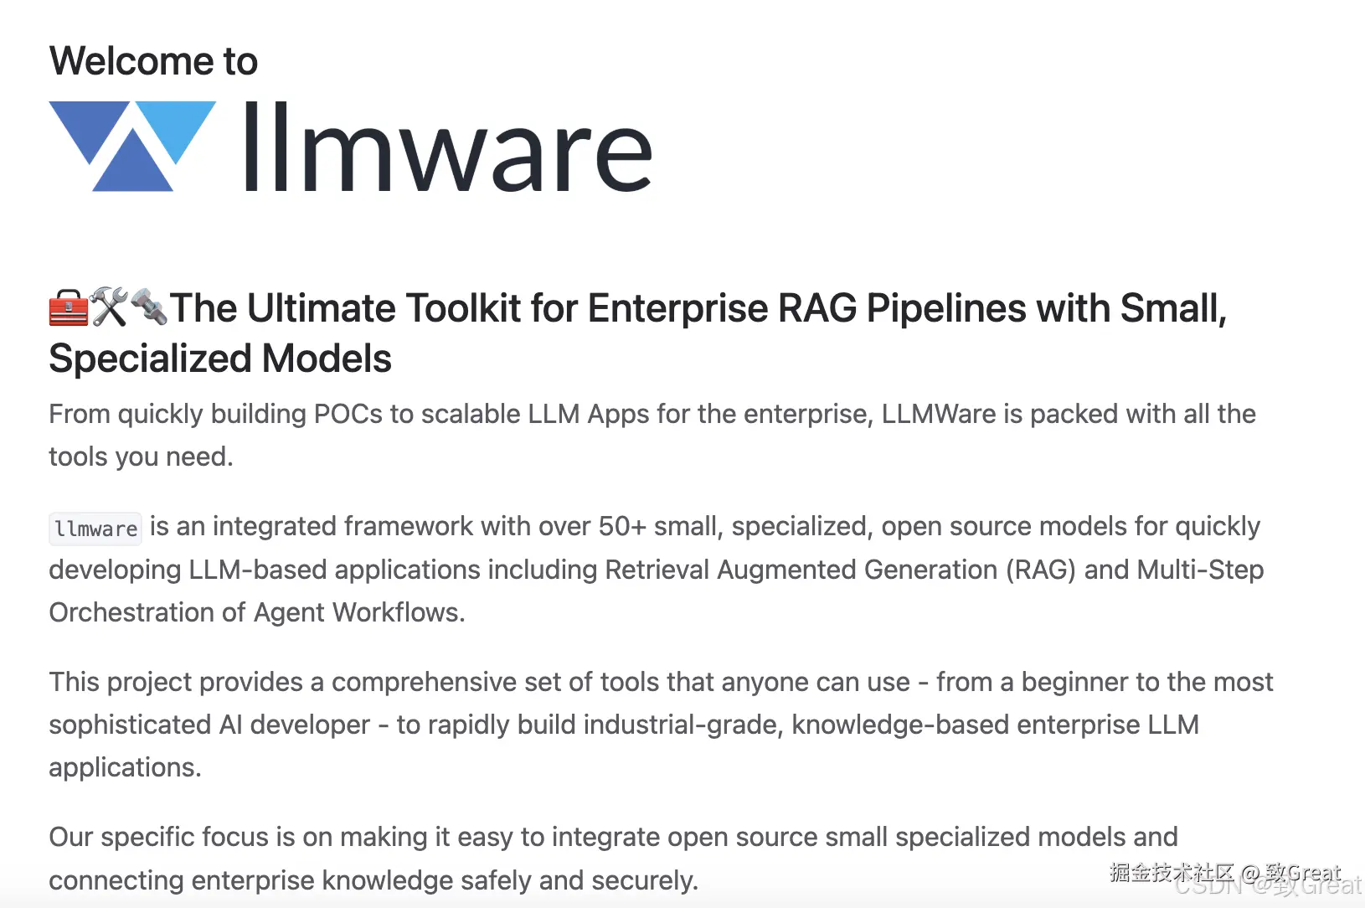Image resolution: width=1365 pixels, height=908 pixels.
Task: Click 'Orchestration of Agent Workflows.' text
Action: pyautogui.click(x=257, y=612)
